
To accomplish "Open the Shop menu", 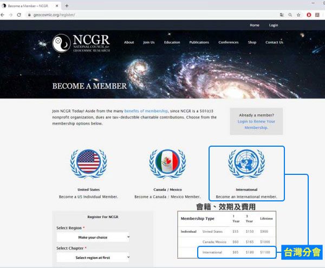I will 252,42.
